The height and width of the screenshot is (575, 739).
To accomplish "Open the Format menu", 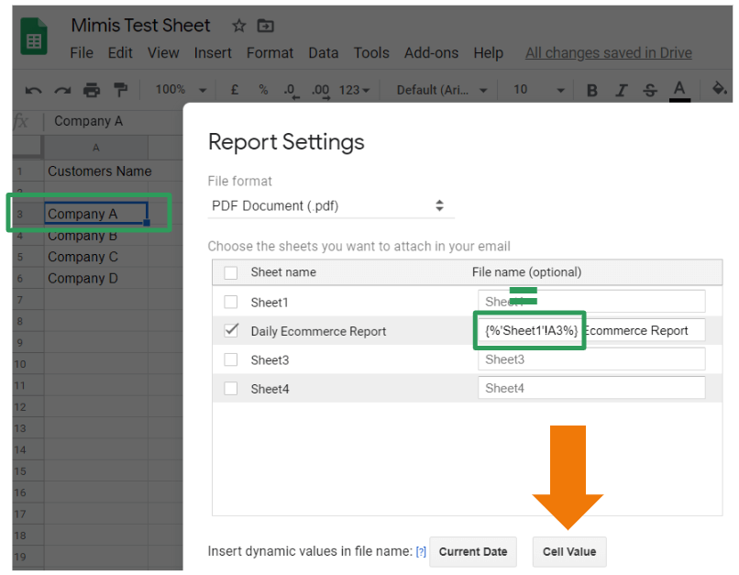I will tap(270, 53).
